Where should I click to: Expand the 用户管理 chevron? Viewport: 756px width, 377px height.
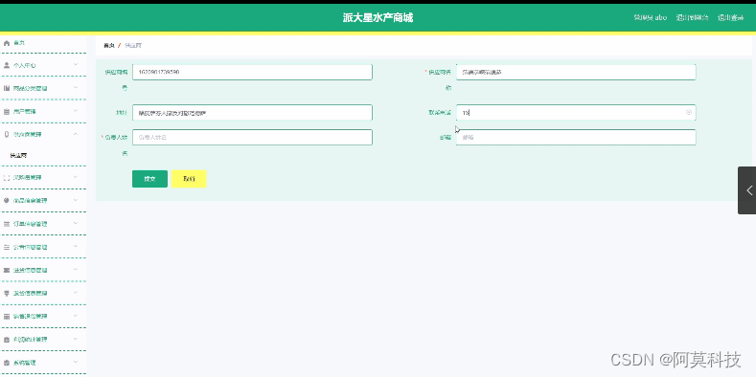click(75, 111)
